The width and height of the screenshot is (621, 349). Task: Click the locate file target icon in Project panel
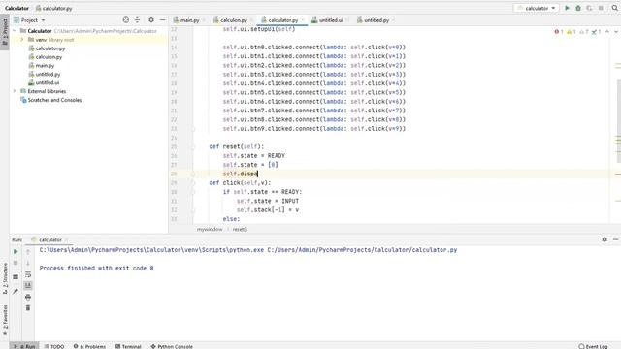125,19
